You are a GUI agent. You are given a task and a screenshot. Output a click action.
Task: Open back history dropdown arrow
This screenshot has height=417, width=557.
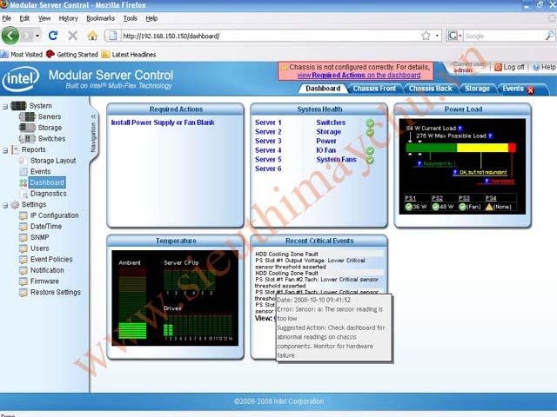pos(37,36)
